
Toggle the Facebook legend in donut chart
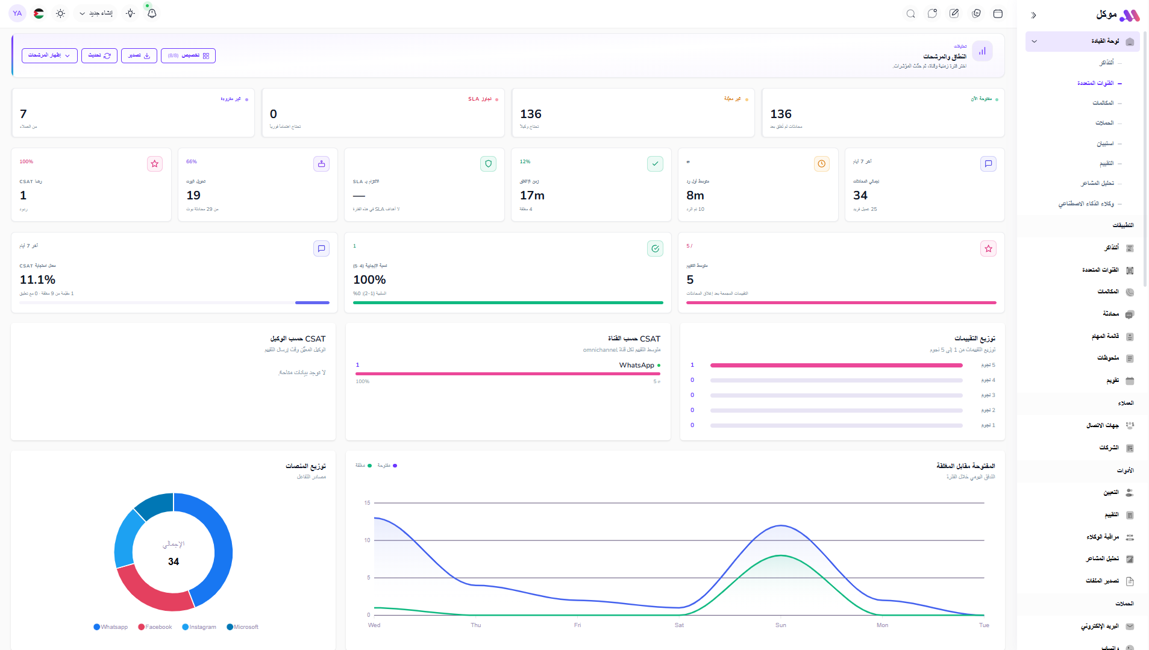point(155,627)
